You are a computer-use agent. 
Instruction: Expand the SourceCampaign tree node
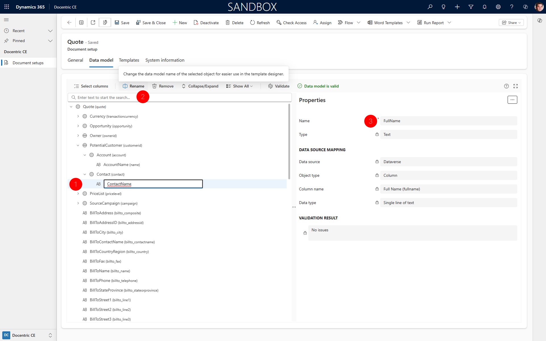pos(78,203)
